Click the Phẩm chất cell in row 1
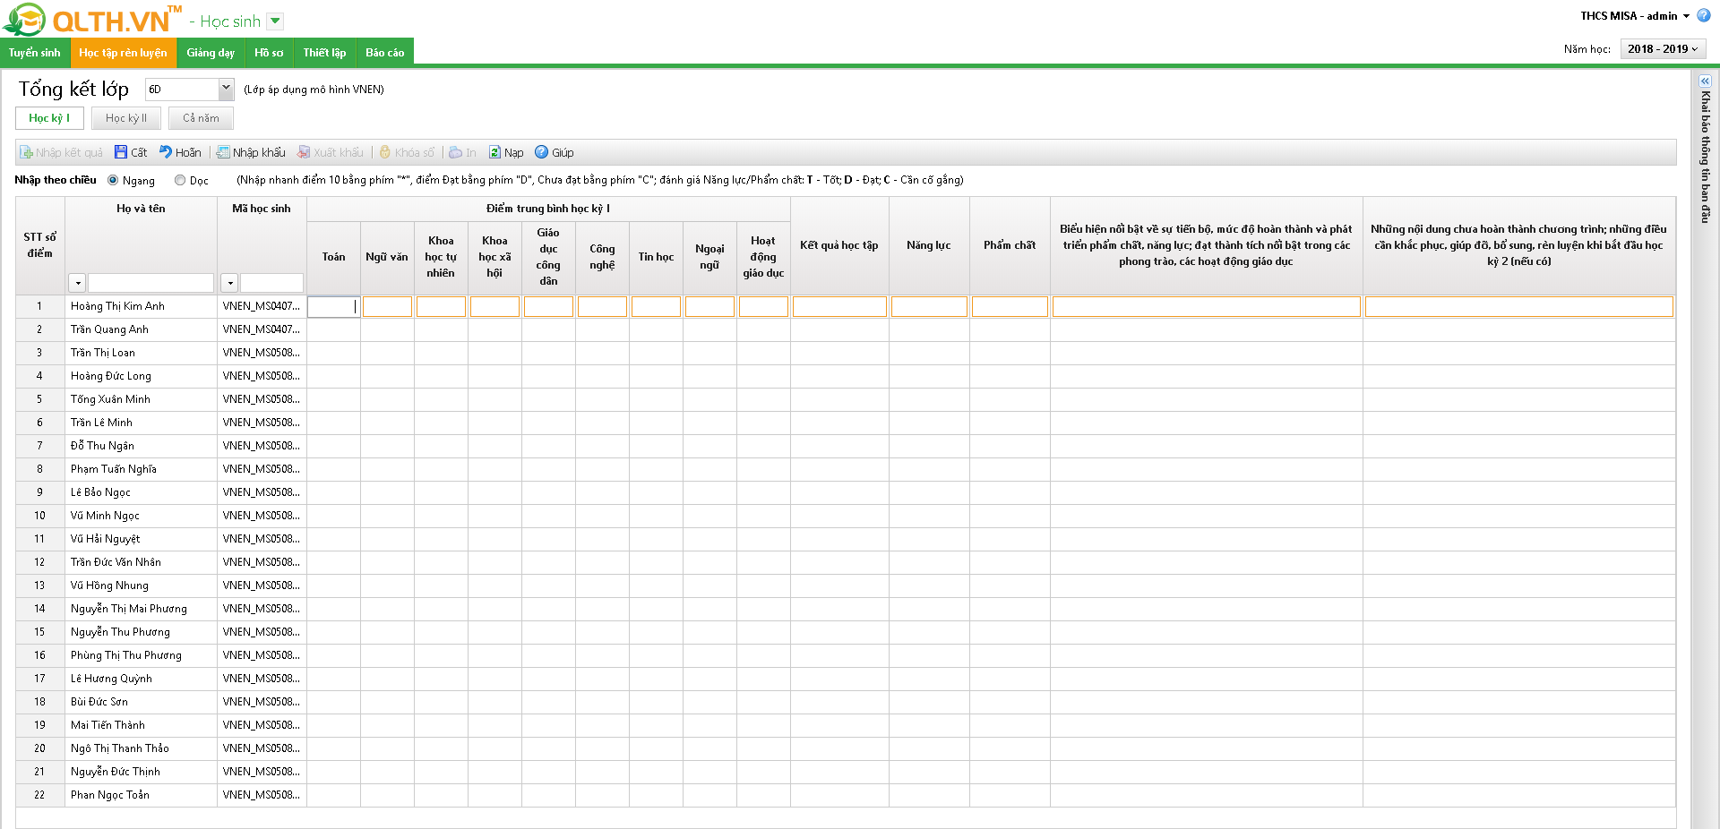The height and width of the screenshot is (829, 1720). pos(1010,307)
